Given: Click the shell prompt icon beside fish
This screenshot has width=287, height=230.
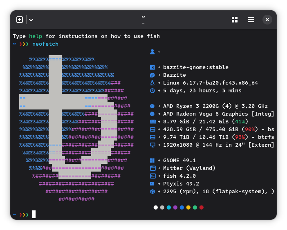Looking at the screenshot, I should coord(152,176).
